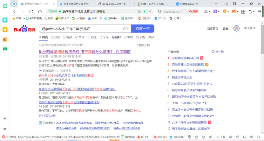Click 更多同站结果 link
Screen dimensions: 264x141
[47, 116]
